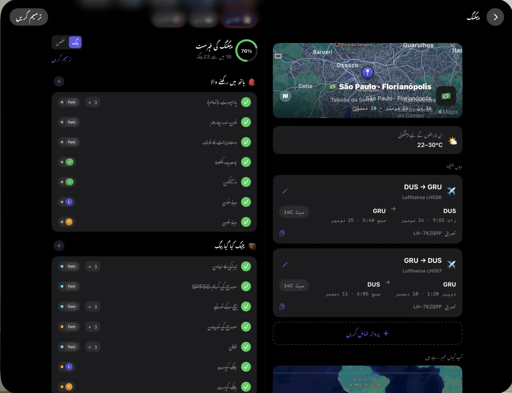This screenshot has height=393, width=512.
Task: Uncheck the دستاویزات کا فولڈر item
Action: (246, 142)
